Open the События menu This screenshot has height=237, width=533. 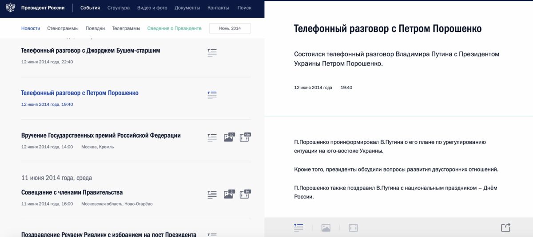point(90,8)
